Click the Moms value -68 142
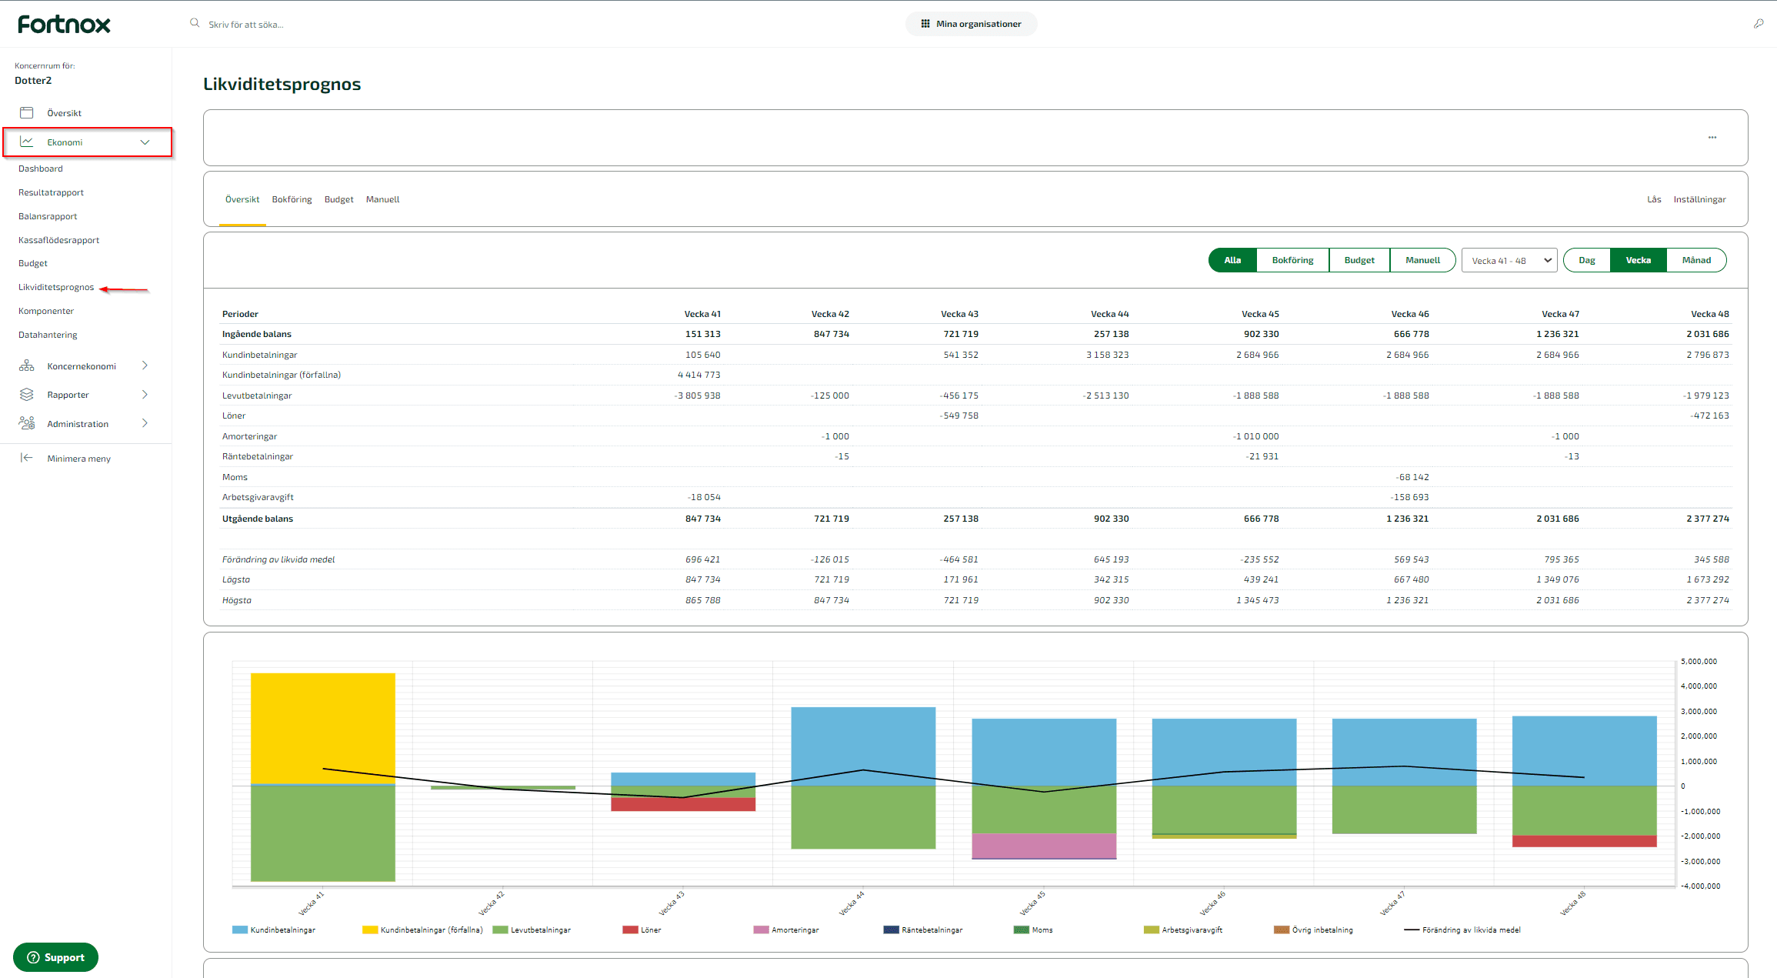This screenshot has height=978, width=1777. (x=1413, y=477)
